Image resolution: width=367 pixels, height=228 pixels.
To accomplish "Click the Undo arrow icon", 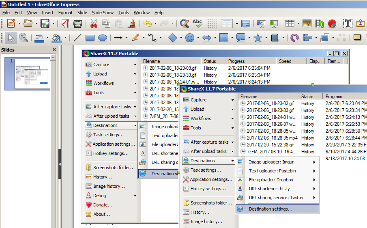I will pos(147,24).
